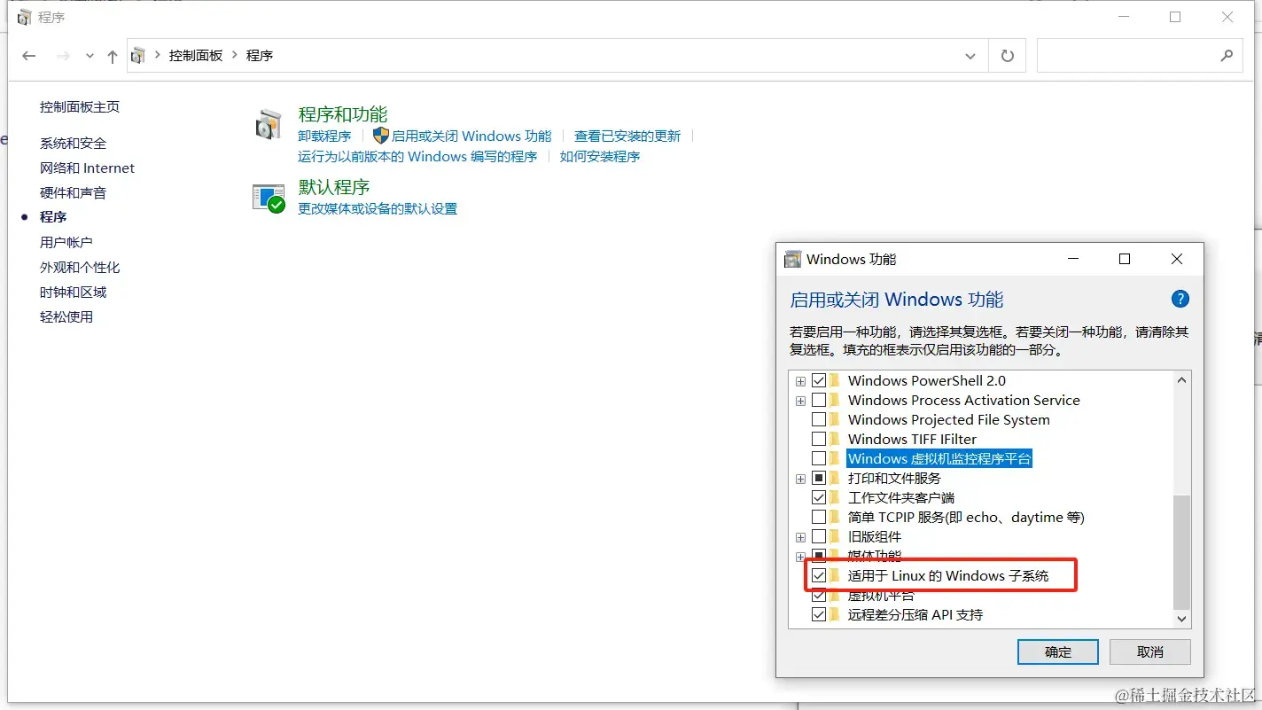The width and height of the screenshot is (1262, 710).
Task: Select 程序 in the left sidebar
Action: click(x=53, y=217)
